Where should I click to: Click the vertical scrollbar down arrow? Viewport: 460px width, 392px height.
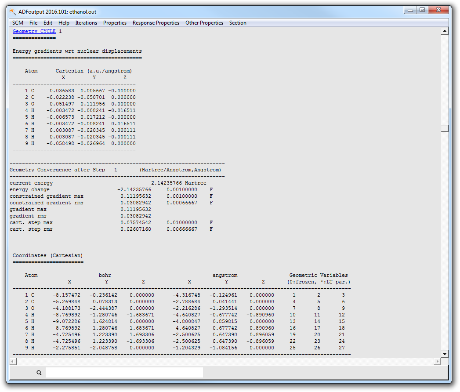tap(445, 354)
